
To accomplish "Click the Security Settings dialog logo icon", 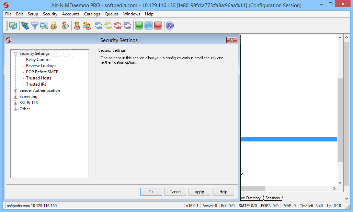I will point(9,40).
